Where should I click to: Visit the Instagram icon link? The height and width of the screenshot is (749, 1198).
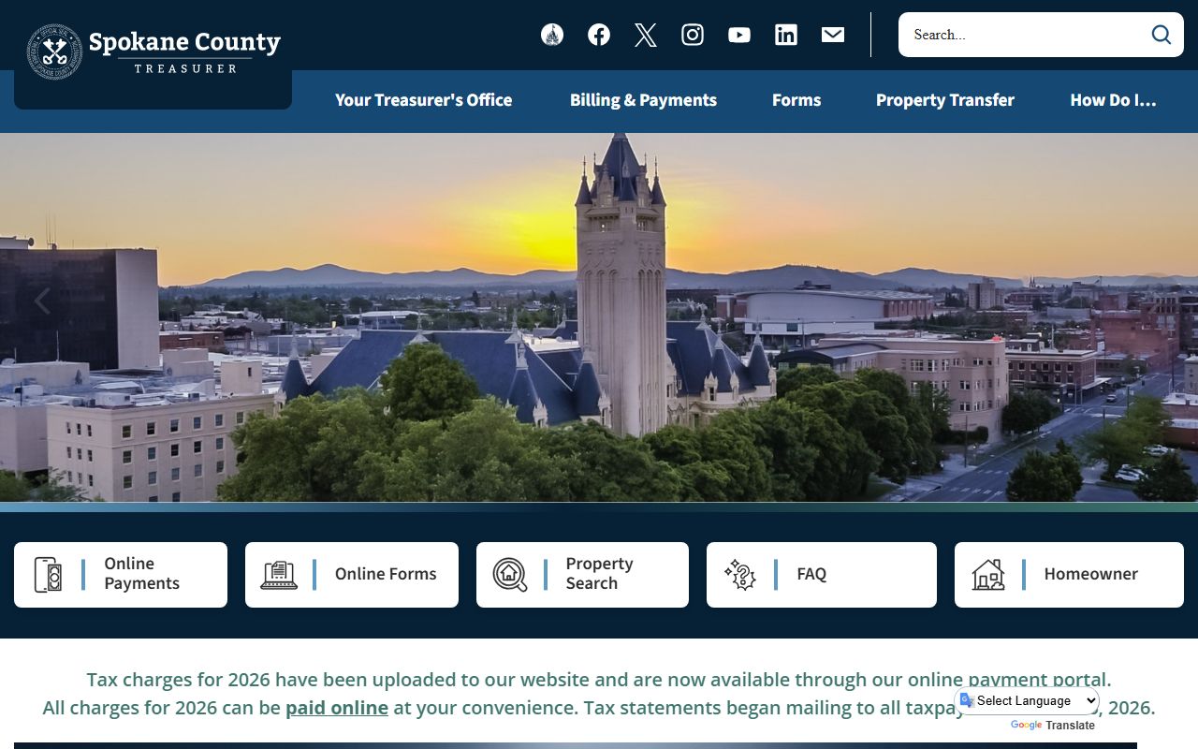693,35
